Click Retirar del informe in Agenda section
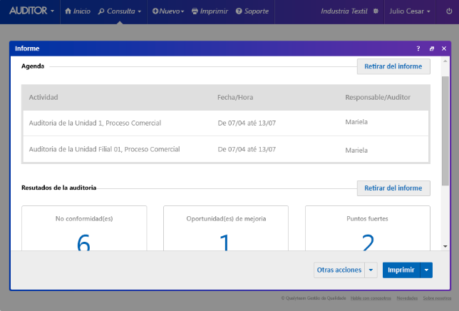Viewport: 459px width, 311px height. 393,66
